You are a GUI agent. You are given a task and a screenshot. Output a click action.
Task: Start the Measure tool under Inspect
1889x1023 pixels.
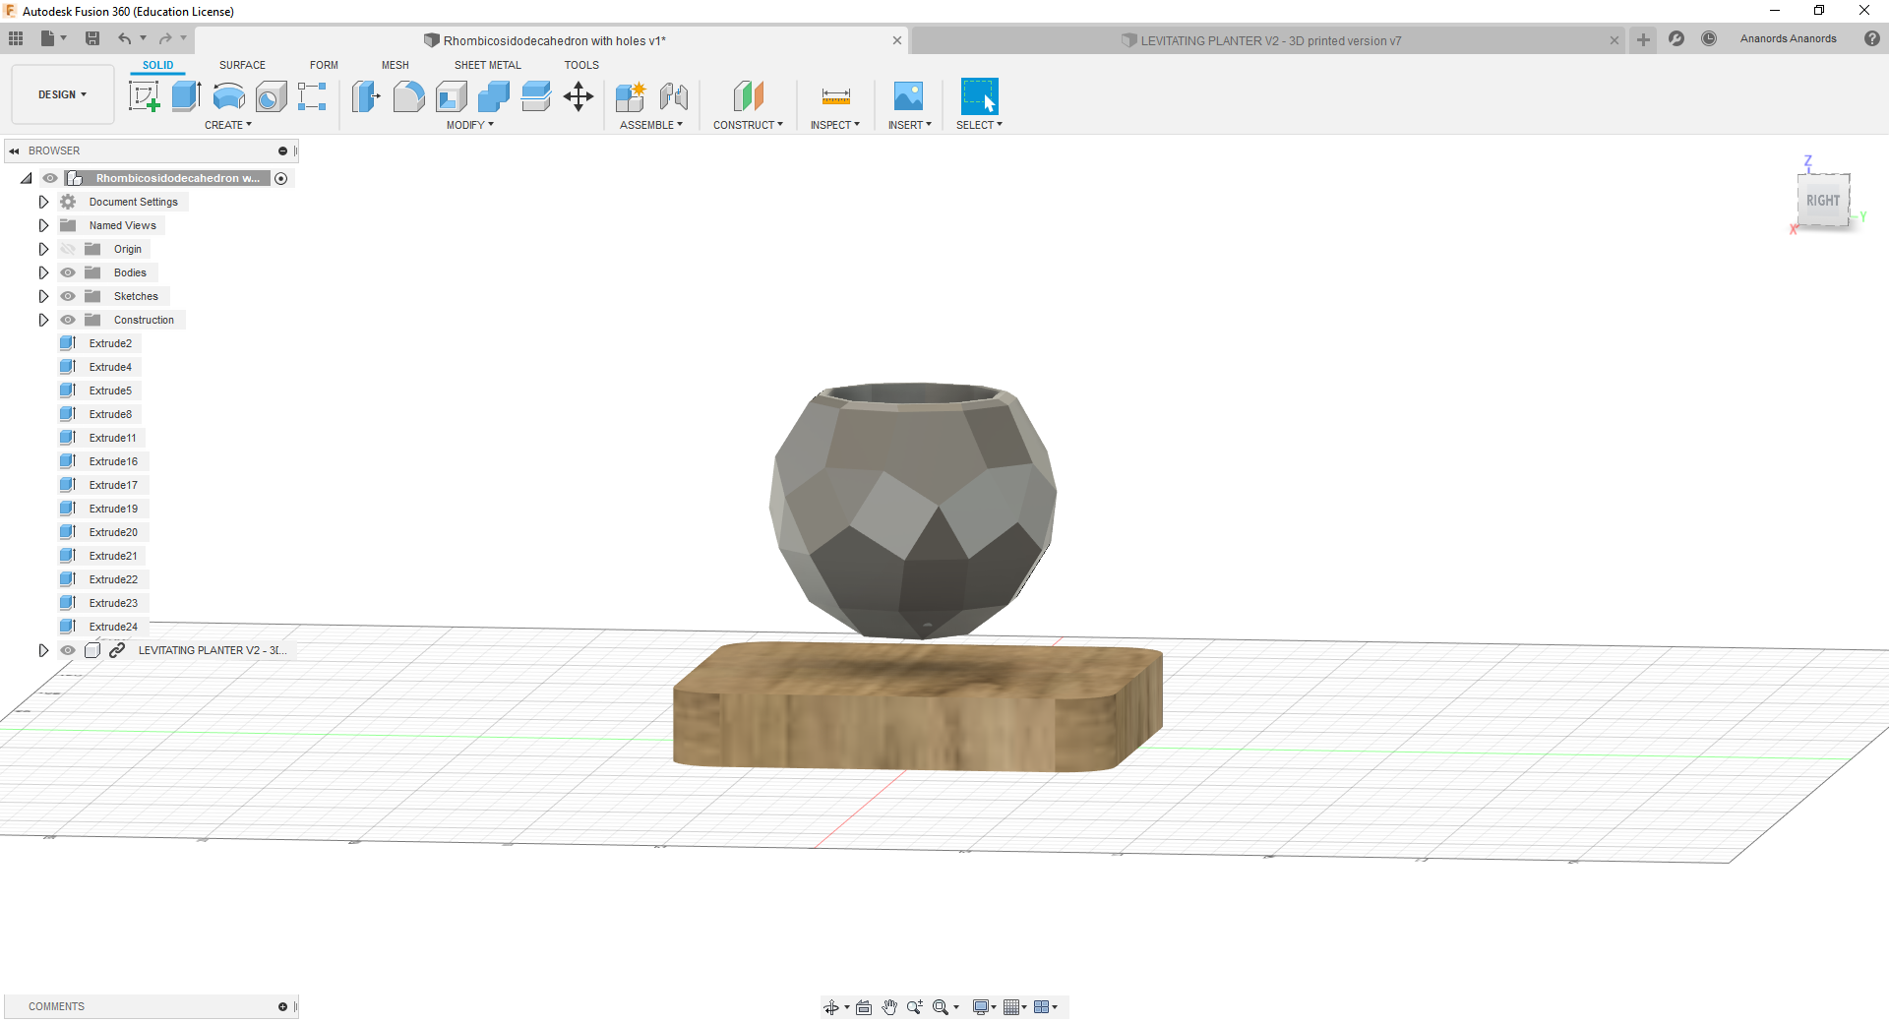pos(835,96)
